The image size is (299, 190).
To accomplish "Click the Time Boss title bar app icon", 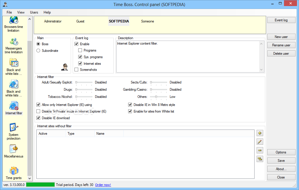I will tap(5, 4).
